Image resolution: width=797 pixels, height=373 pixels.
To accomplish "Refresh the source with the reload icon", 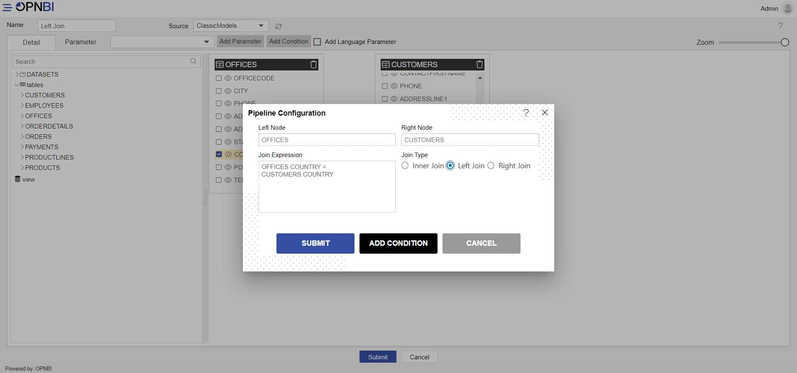I will point(279,26).
